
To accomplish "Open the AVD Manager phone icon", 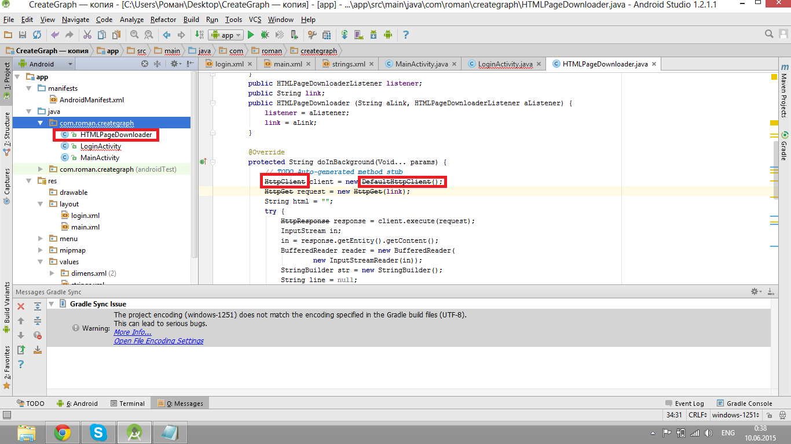I will click(359, 35).
